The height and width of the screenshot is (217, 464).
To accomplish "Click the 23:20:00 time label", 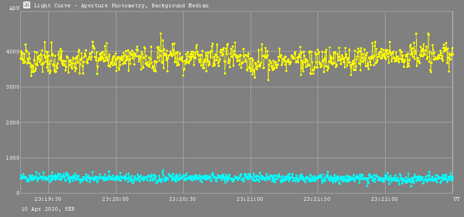I will point(116,199).
